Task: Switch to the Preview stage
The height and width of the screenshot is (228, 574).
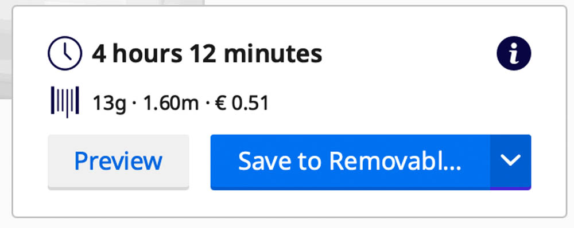Action: coord(118,162)
